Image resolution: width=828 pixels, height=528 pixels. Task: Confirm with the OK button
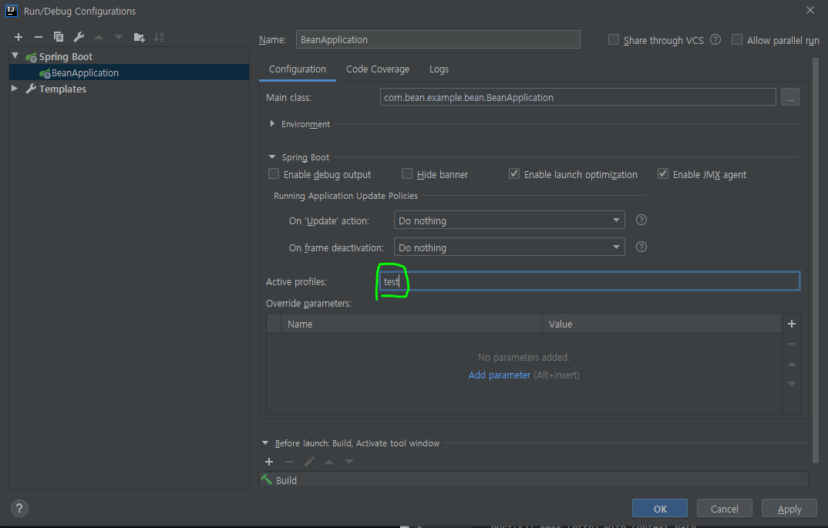[x=660, y=509]
